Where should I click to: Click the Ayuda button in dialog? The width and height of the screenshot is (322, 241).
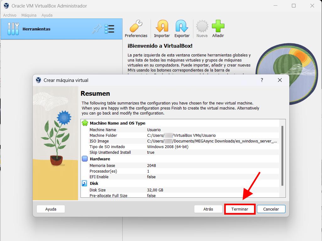pos(51,209)
